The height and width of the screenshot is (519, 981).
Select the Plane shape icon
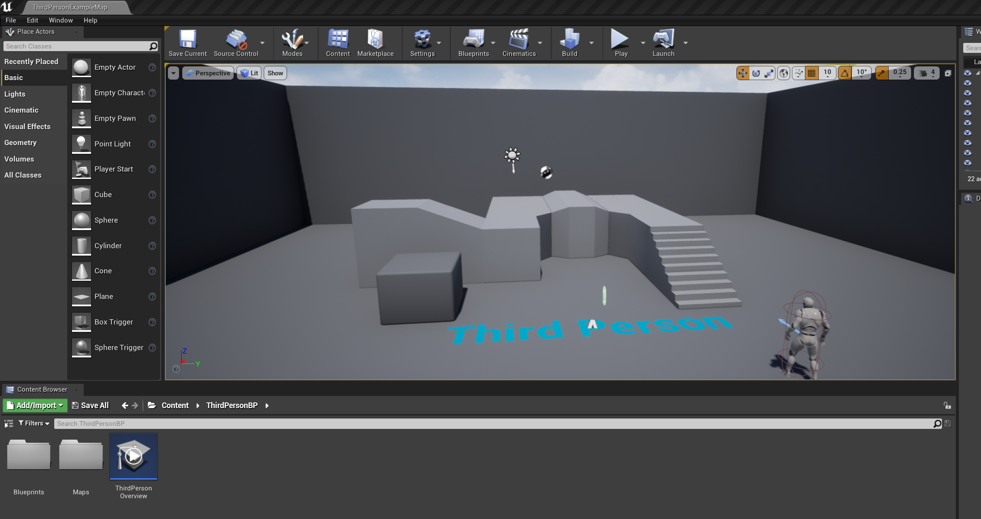point(82,297)
